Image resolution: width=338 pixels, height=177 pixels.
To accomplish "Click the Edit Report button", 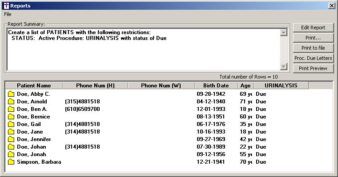I will click(x=313, y=28).
